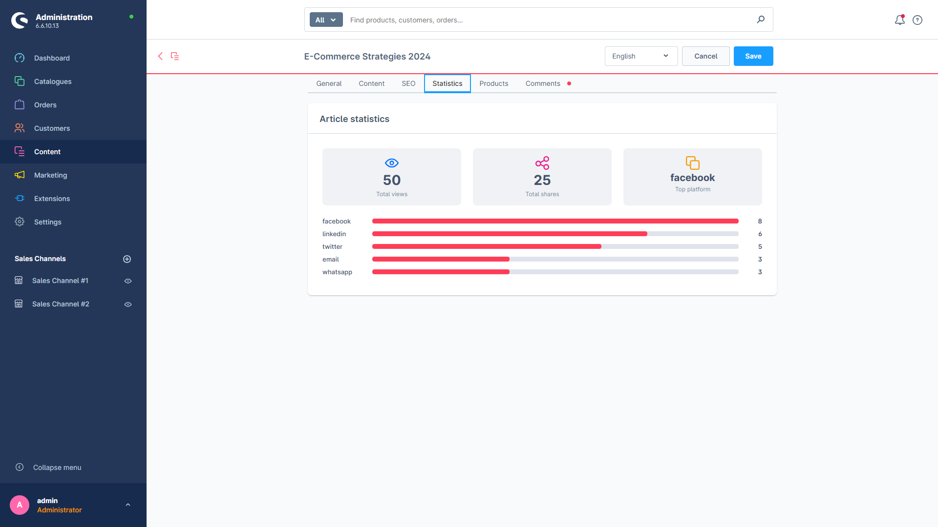Open Catalogues menu item
The width and height of the screenshot is (938, 527).
(73, 81)
